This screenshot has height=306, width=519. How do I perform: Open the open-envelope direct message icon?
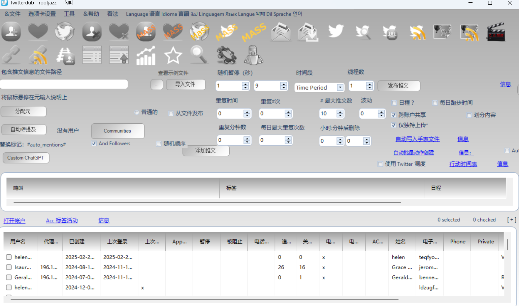(x=281, y=32)
